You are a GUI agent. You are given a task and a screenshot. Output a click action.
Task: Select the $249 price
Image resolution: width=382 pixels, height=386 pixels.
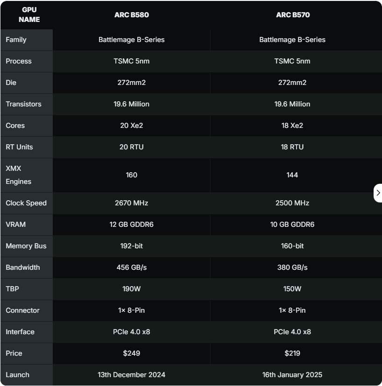(x=132, y=353)
